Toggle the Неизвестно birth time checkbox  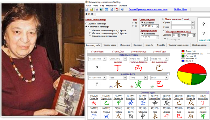(x=142, y=34)
